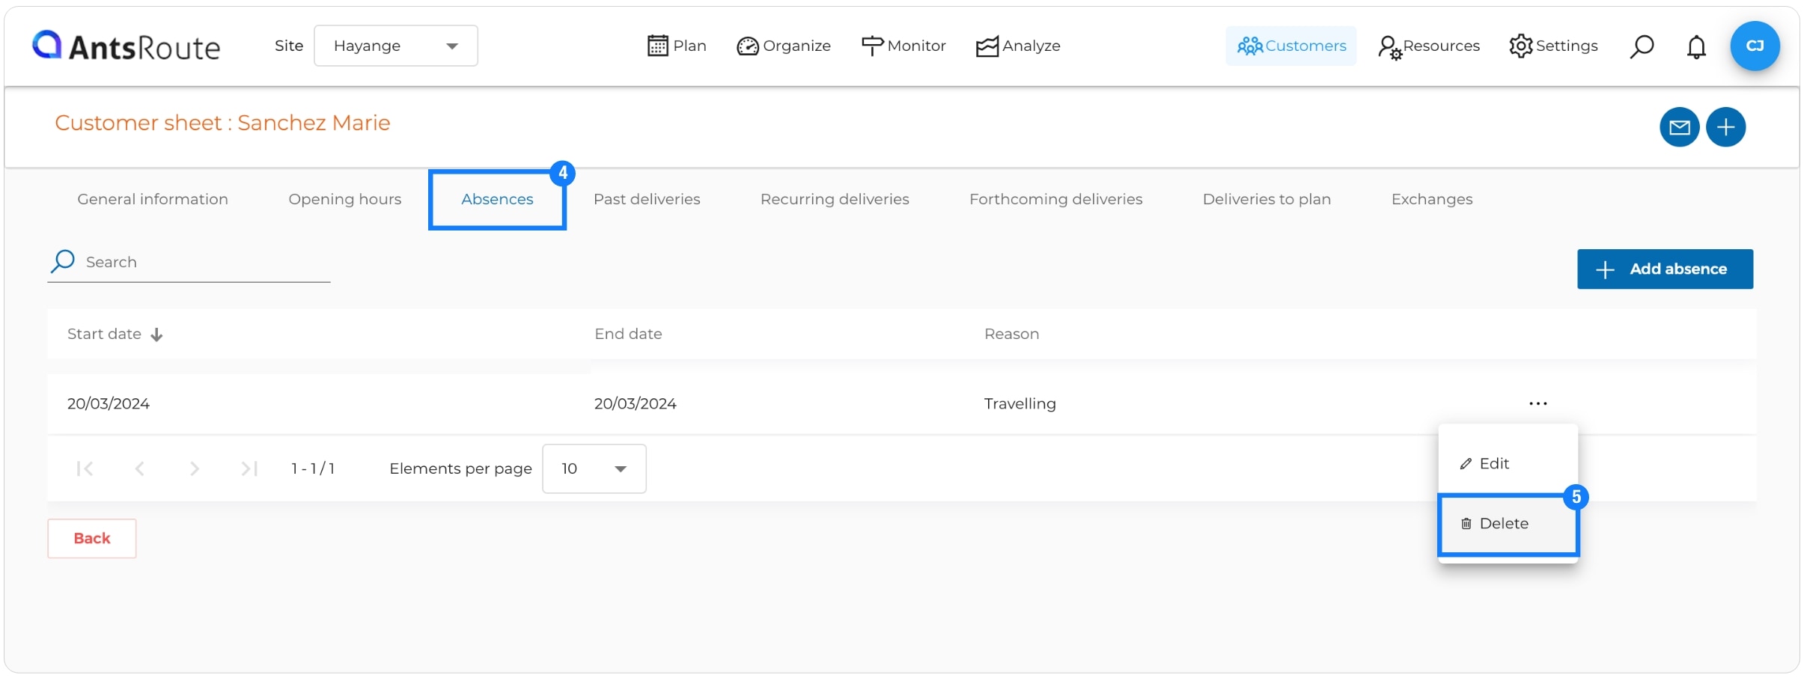Open the Monitor menu
Image resolution: width=1804 pixels, height=681 pixels.
pyautogui.click(x=903, y=46)
